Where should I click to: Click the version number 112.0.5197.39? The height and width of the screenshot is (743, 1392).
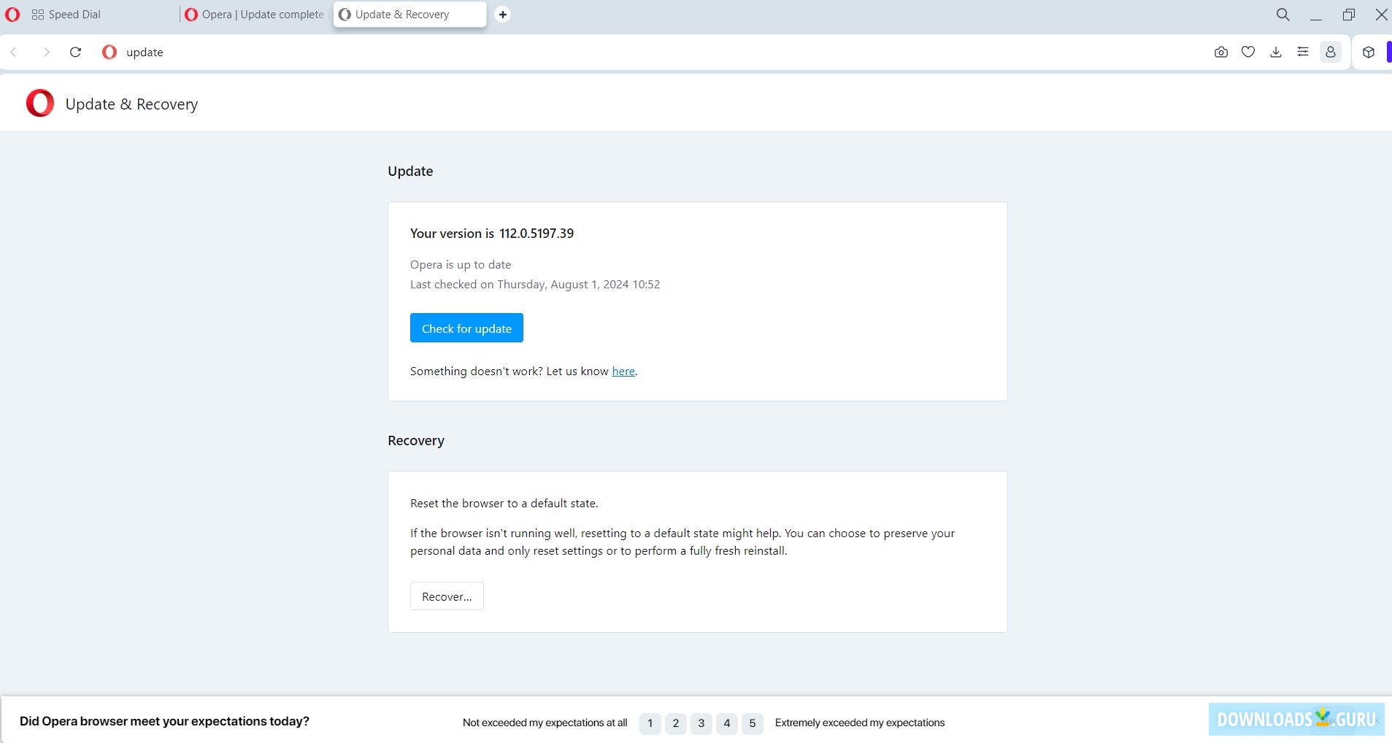(537, 234)
